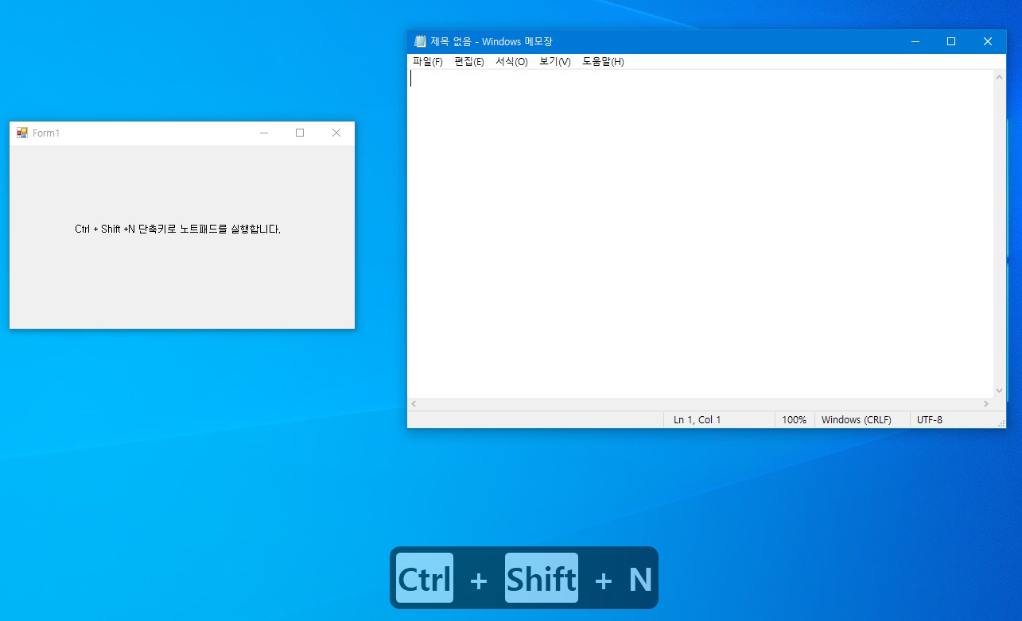Maximize the Form1 window
The height and width of the screenshot is (621, 1022).
tap(300, 133)
